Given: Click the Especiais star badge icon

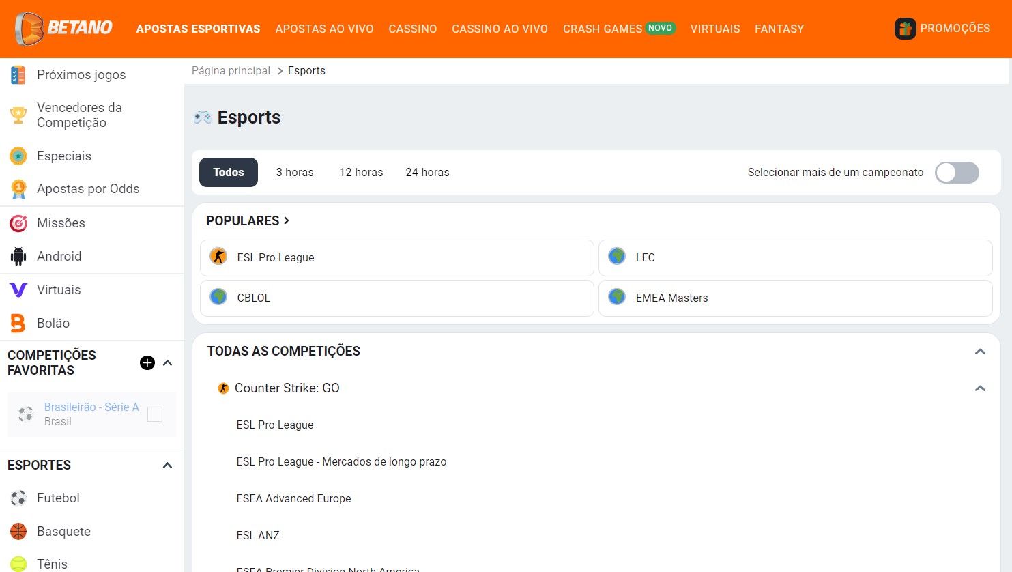Looking at the screenshot, I should tap(18, 156).
